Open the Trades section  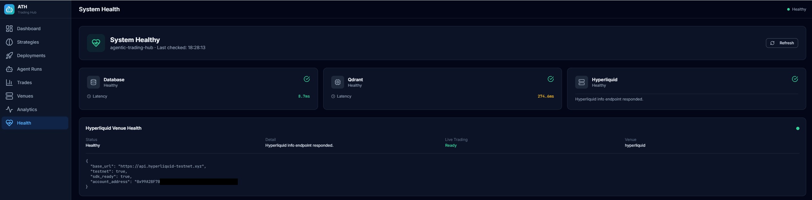[x=24, y=83]
